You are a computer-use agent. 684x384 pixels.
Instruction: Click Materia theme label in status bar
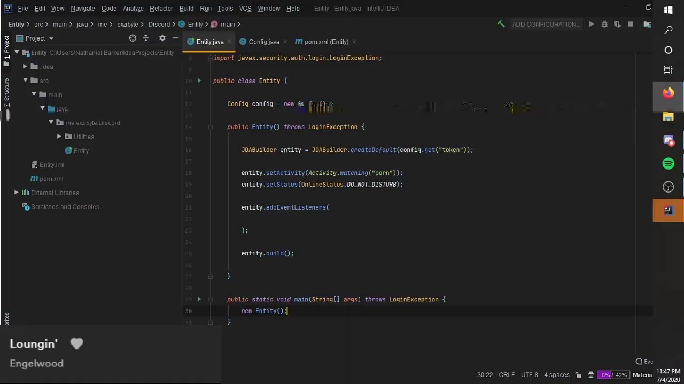[x=642, y=375]
